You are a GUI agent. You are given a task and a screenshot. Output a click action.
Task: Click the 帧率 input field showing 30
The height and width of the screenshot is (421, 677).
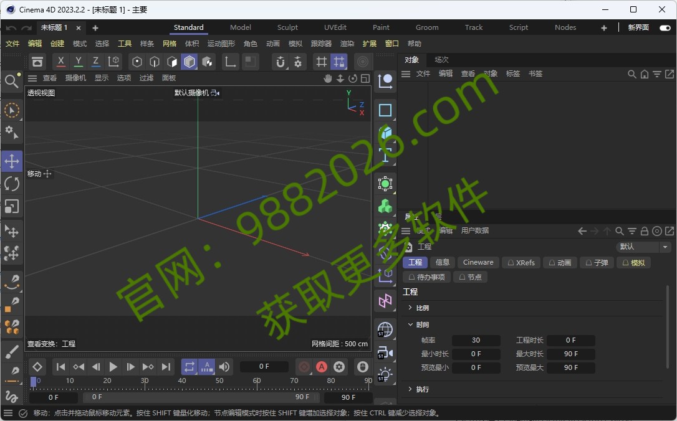pyautogui.click(x=476, y=340)
